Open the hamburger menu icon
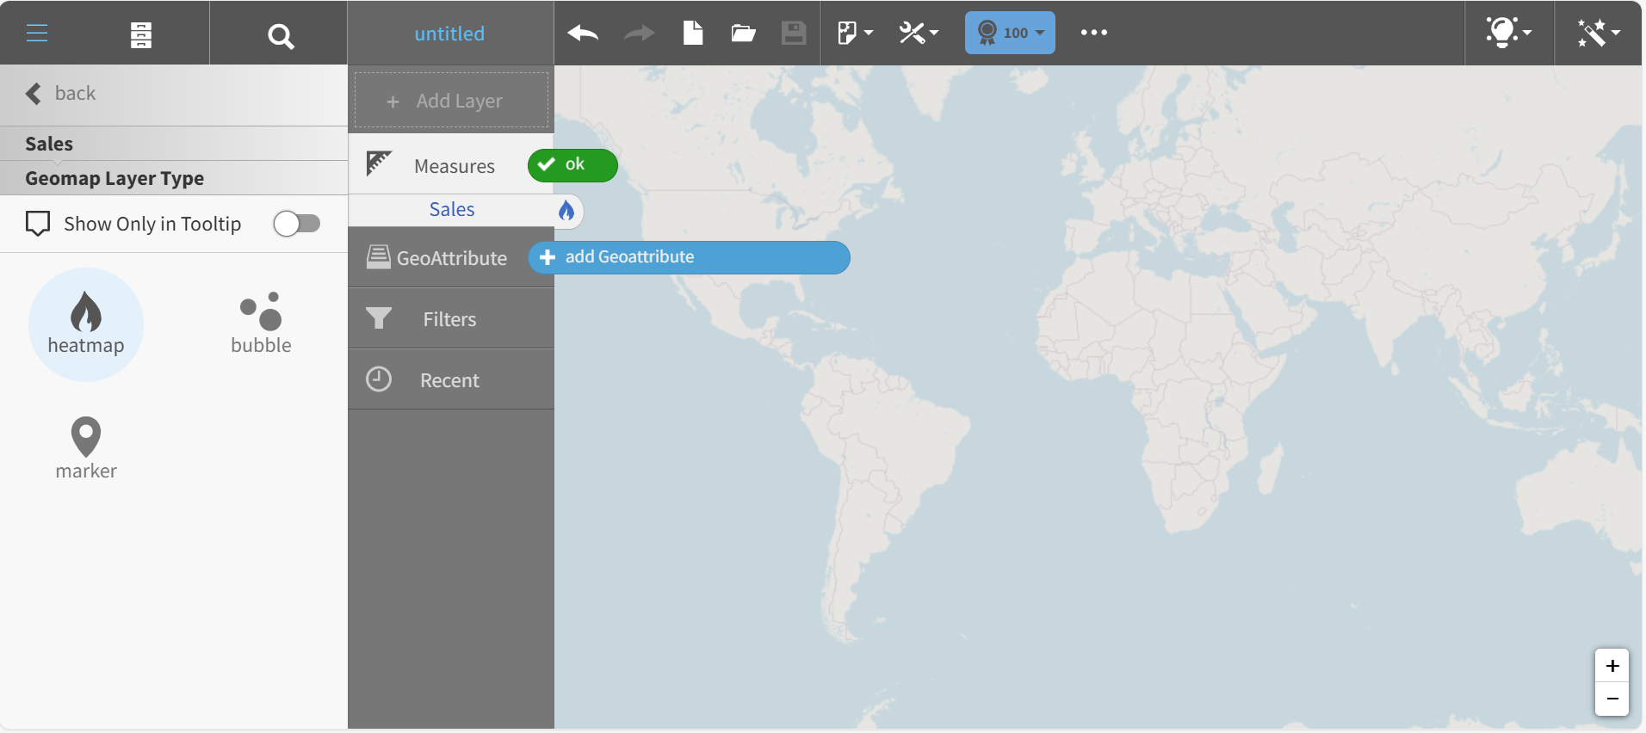The width and height of the screenshot is (1646, 733). (37, 34)
